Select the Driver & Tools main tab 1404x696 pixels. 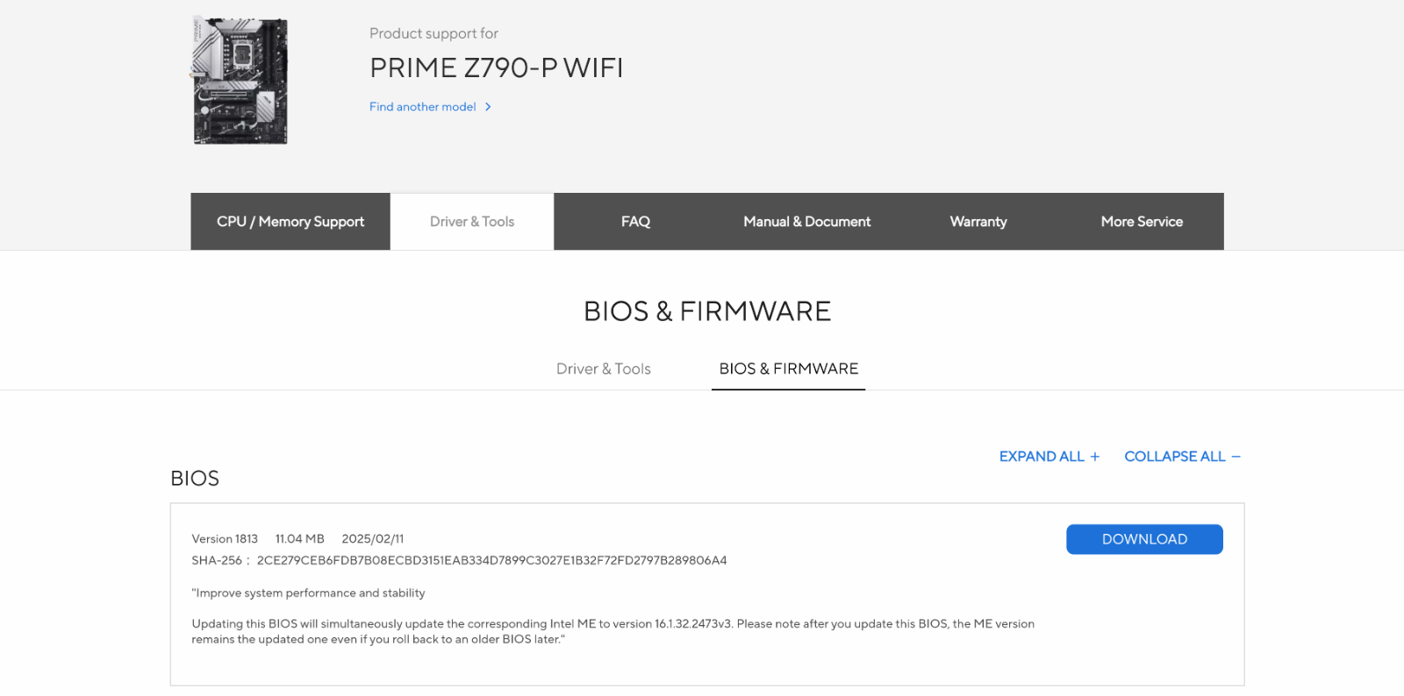click(x=472, y=222)
